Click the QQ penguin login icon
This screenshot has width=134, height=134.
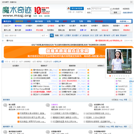tap(68, 9)
